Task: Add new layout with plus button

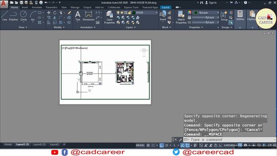Action: pyautogui.click(x=64, y=144)
